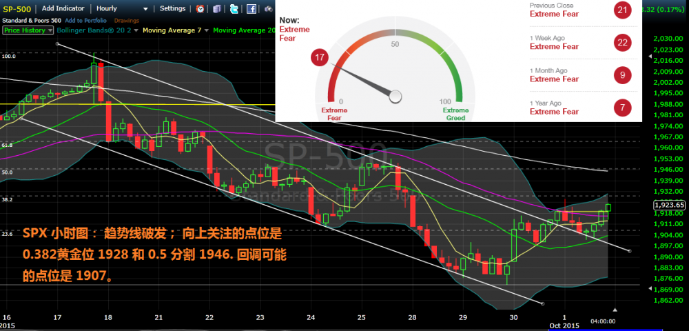
Task: Open the Add Indicator menu
Action: (x=63, y=8)
